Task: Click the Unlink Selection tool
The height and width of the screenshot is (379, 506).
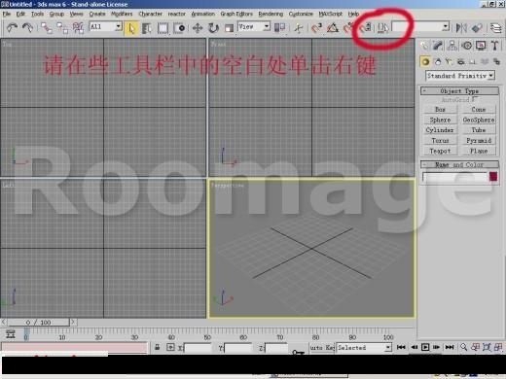Action: (x=62, y=28)
